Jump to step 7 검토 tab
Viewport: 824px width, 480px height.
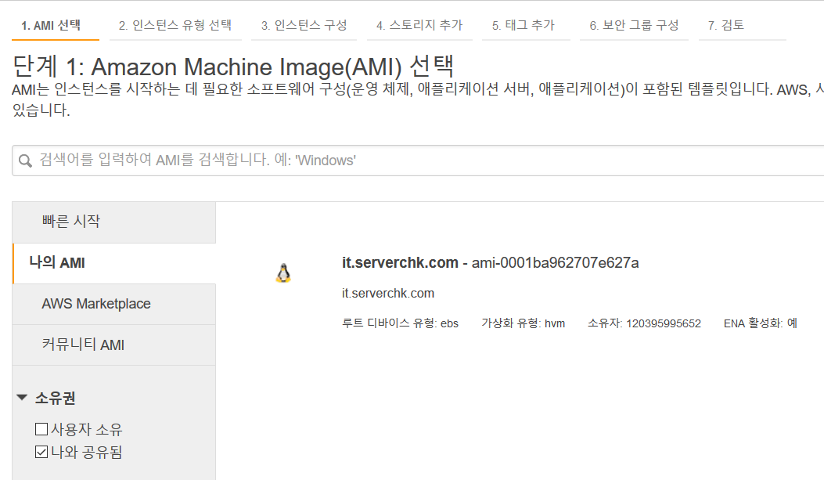725,25
